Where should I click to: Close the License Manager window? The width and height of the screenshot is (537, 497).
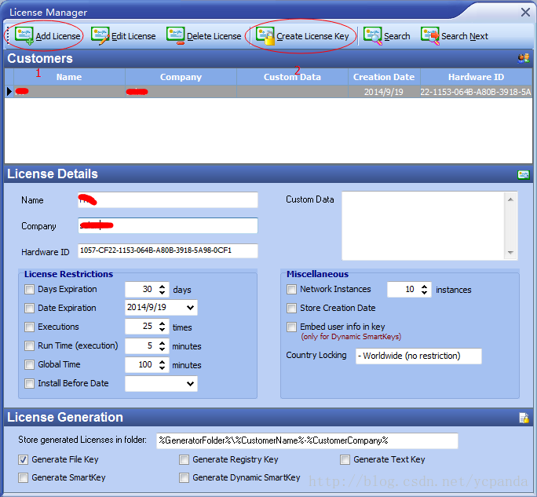(x=525, y=13)
